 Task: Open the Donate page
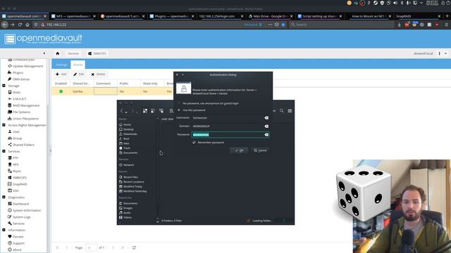(x=18, y=237)
